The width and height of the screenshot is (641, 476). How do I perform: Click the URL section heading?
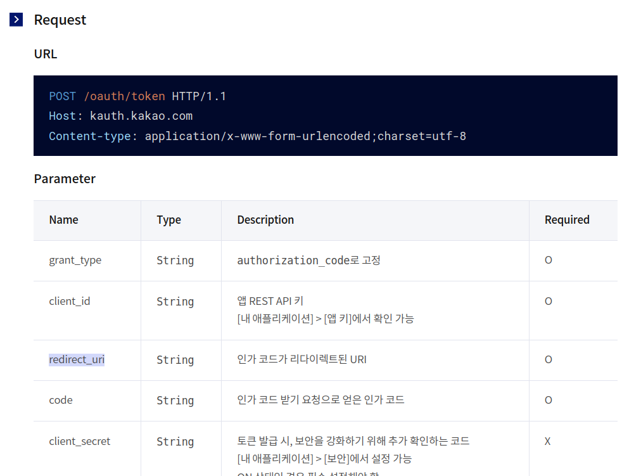[45, 54]
